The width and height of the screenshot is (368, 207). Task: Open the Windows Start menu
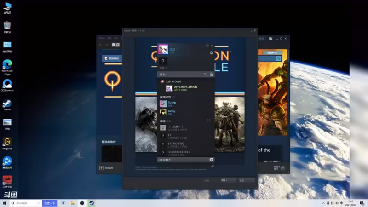point(5,203)
